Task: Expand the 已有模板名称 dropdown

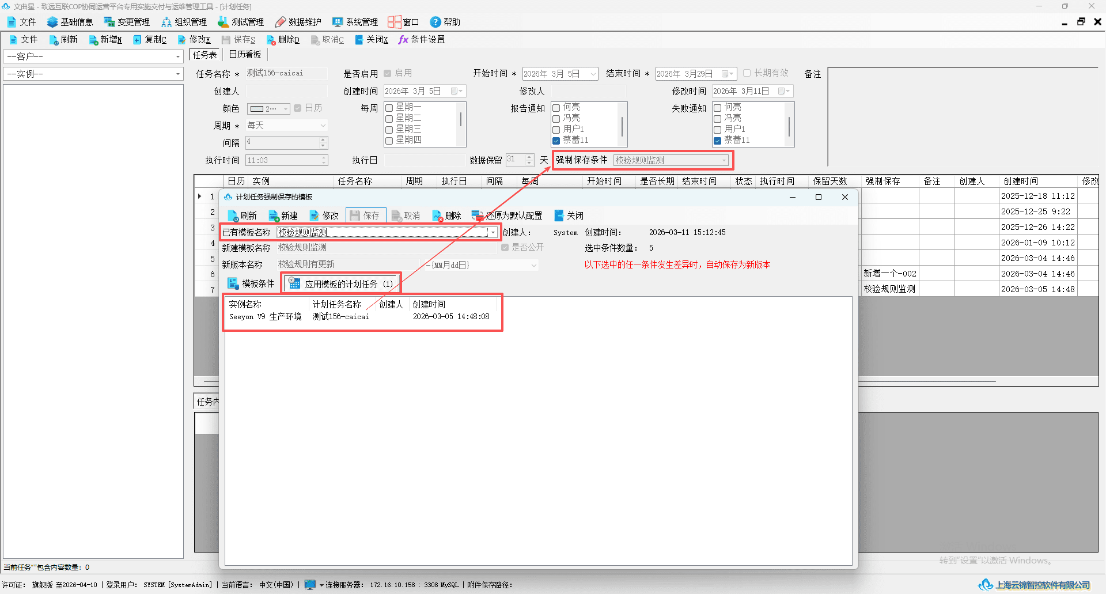Action: coord(493,232)
